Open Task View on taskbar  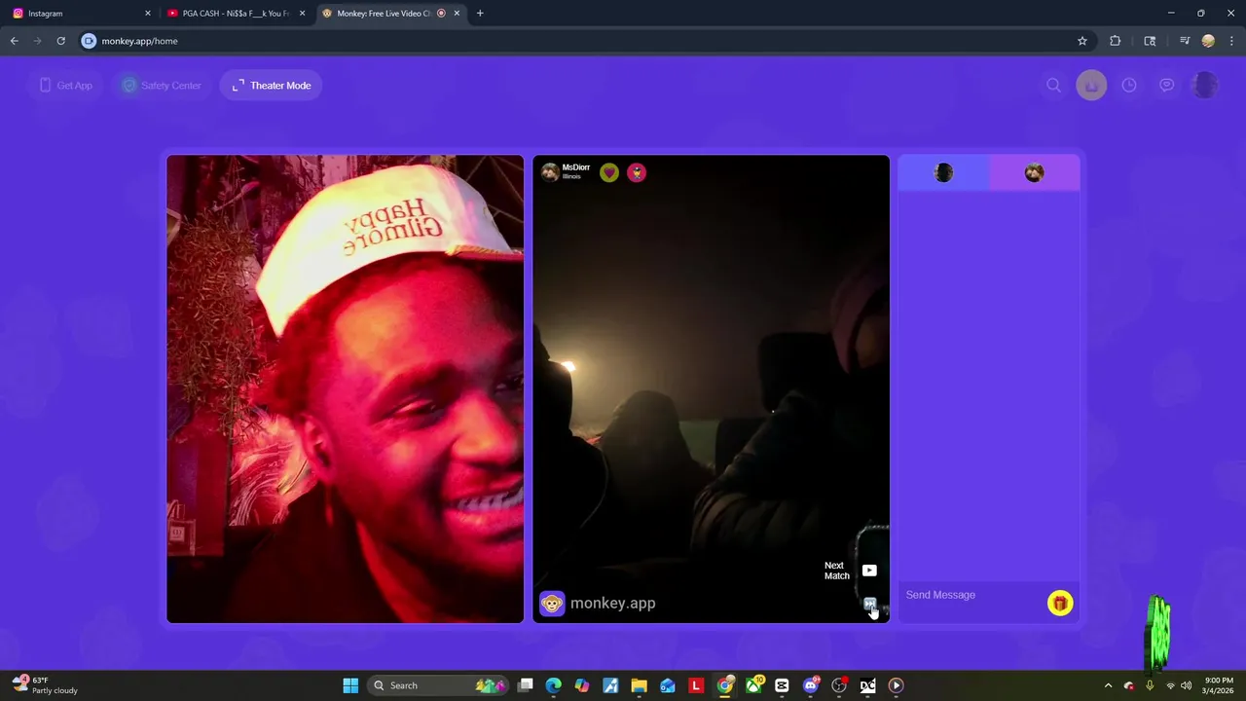coord(526,685)
